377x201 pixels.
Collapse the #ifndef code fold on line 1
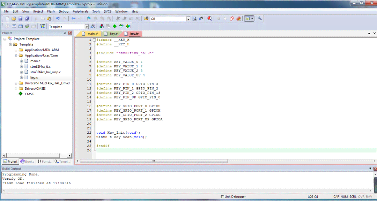pyautogui.click(x=94, y=40)
